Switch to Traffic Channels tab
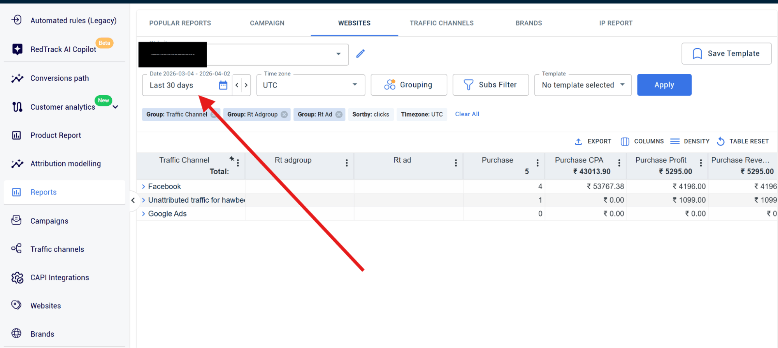This screenshot has width=778, height=348. 442,23
